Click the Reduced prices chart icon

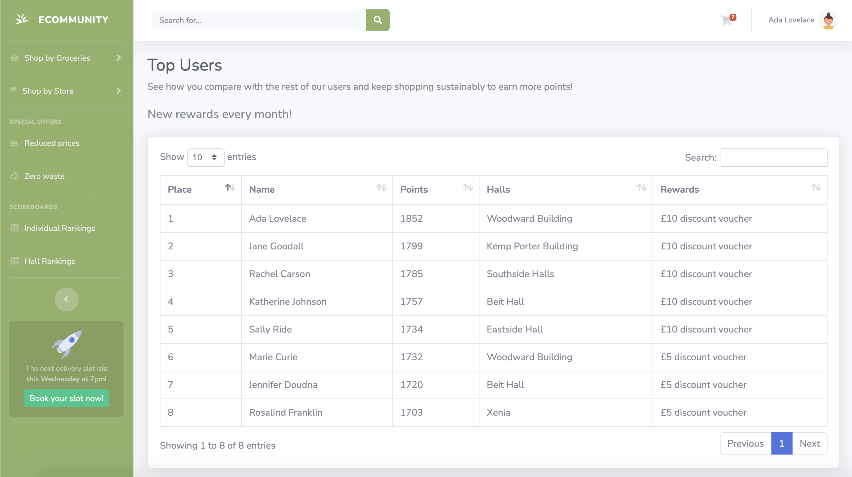(14, 143)
